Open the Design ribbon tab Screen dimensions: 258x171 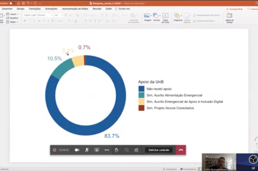click(20, 9)
